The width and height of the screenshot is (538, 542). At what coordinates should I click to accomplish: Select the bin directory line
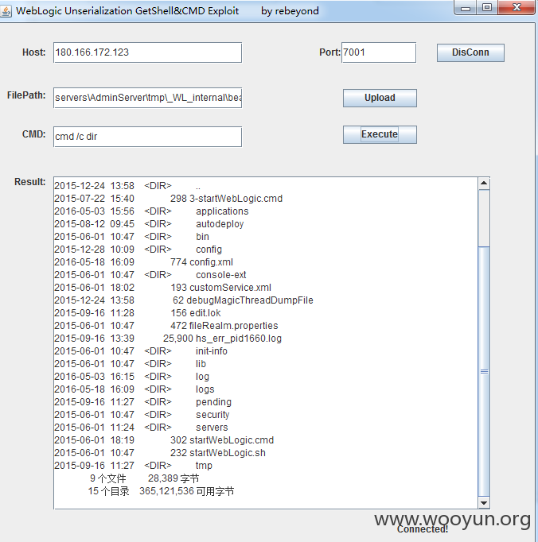(x=132, y=237)
